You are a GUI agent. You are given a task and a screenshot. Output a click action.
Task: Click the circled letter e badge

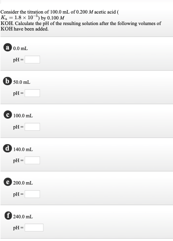point(8,182)
